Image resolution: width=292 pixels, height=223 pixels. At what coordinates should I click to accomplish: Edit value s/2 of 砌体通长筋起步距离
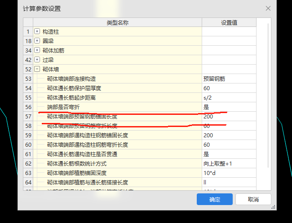pyautogui.click(x=229, y=97)
